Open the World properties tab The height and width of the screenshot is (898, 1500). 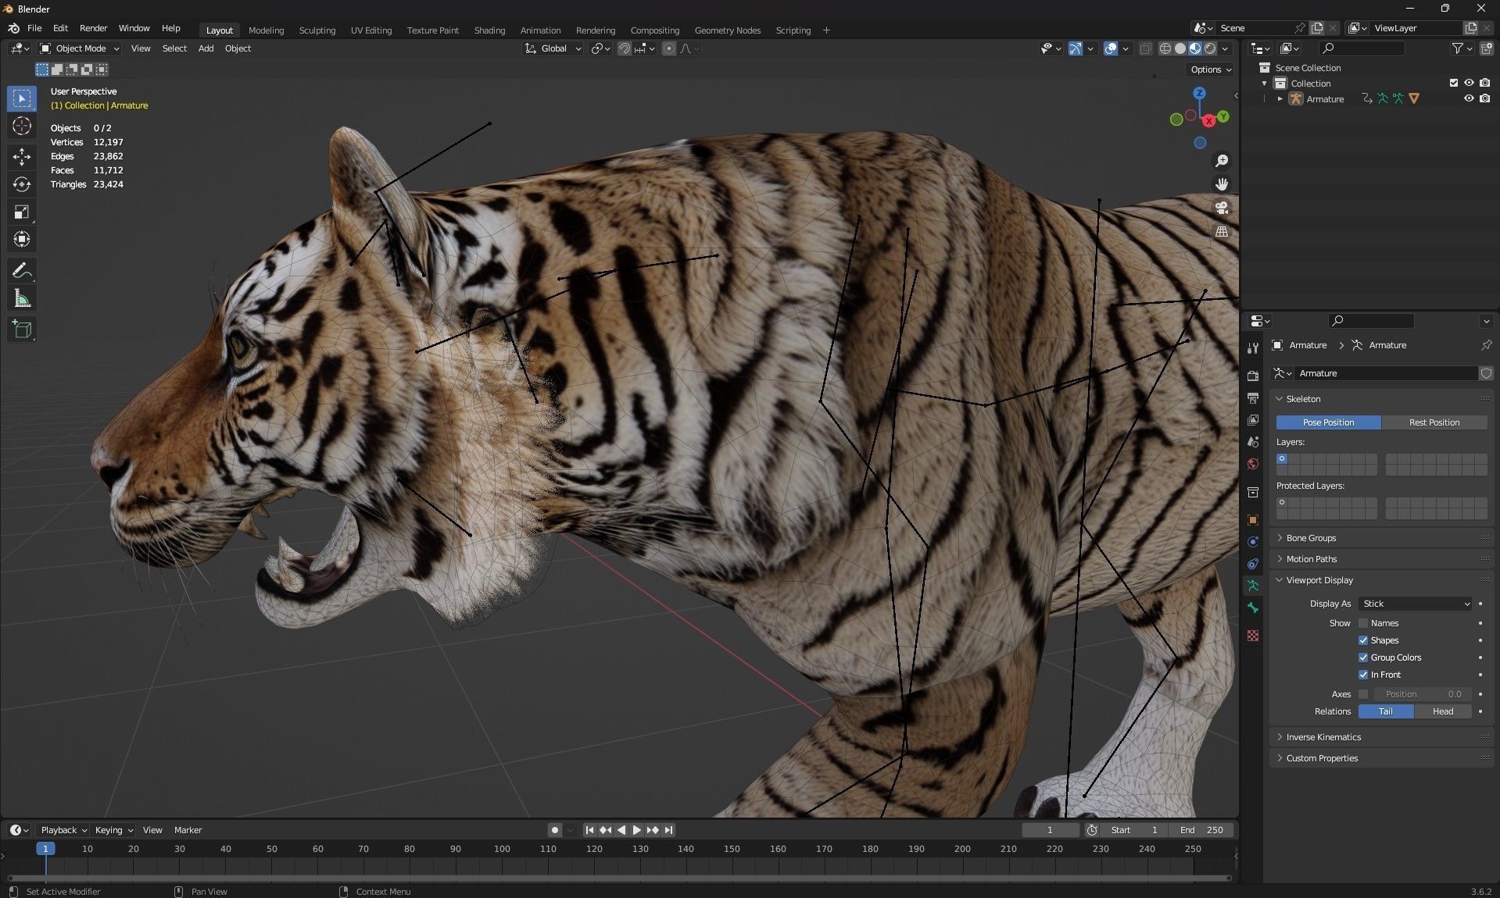click(x=1253, y=464)
